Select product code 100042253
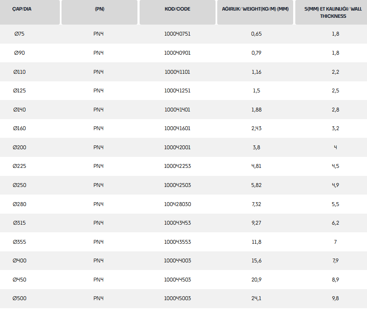367x312 pixels. tap(177, 166)
